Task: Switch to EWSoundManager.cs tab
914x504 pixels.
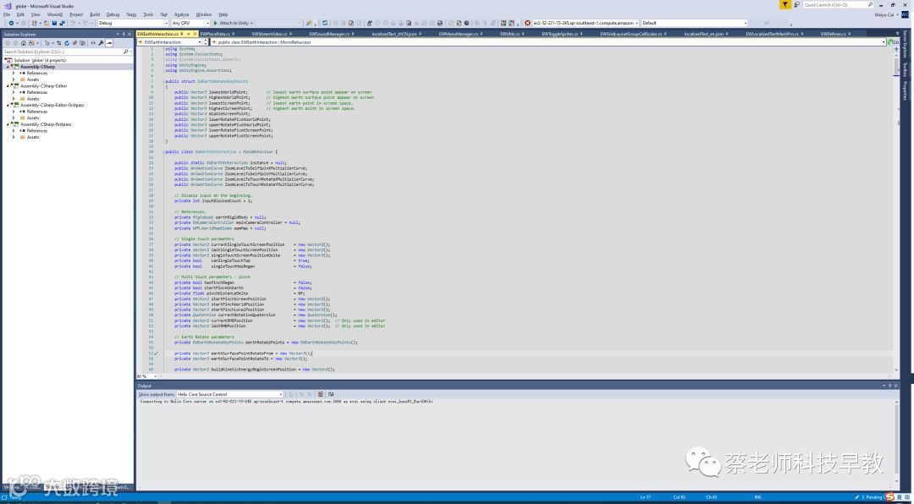Action: click(x=329, y=34)
